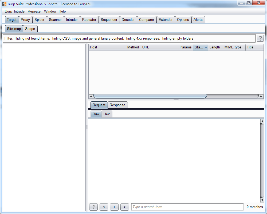Maximize the Burp Suite window
Image resolution: width=267 pixels, height=214 pixels.
click(x=249, y=3)
